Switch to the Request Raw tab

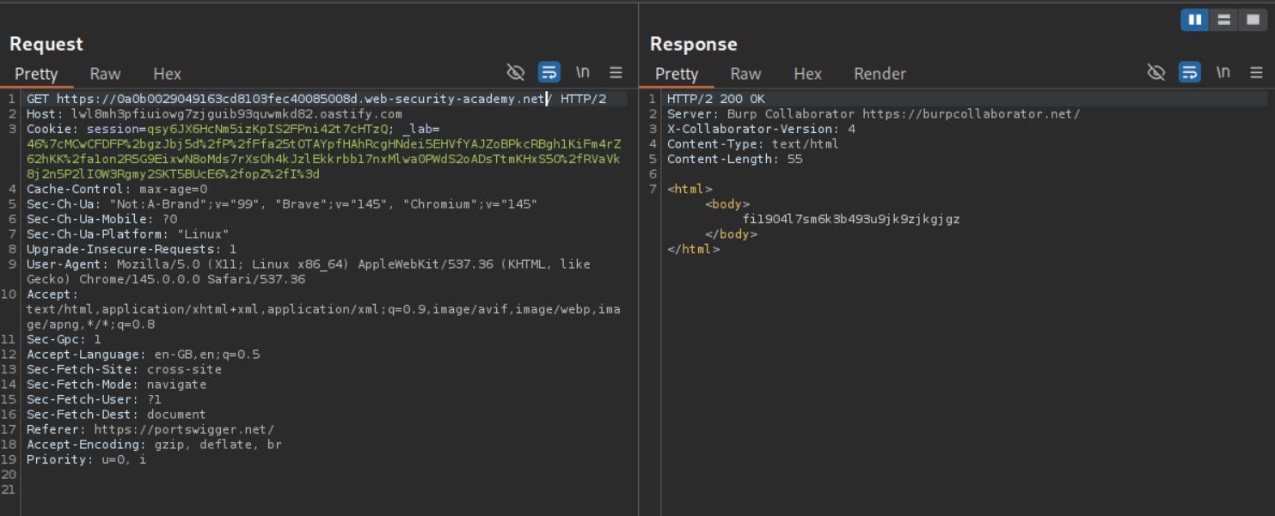click(106, 74)
